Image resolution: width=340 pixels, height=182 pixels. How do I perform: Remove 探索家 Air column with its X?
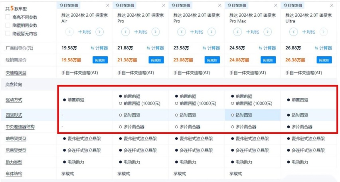[x=108, y=5]
